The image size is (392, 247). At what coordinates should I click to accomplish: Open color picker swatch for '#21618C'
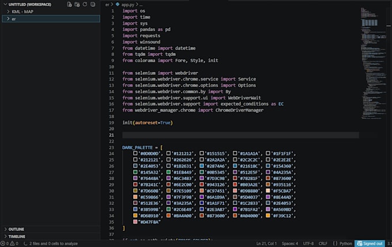(235, 166)
